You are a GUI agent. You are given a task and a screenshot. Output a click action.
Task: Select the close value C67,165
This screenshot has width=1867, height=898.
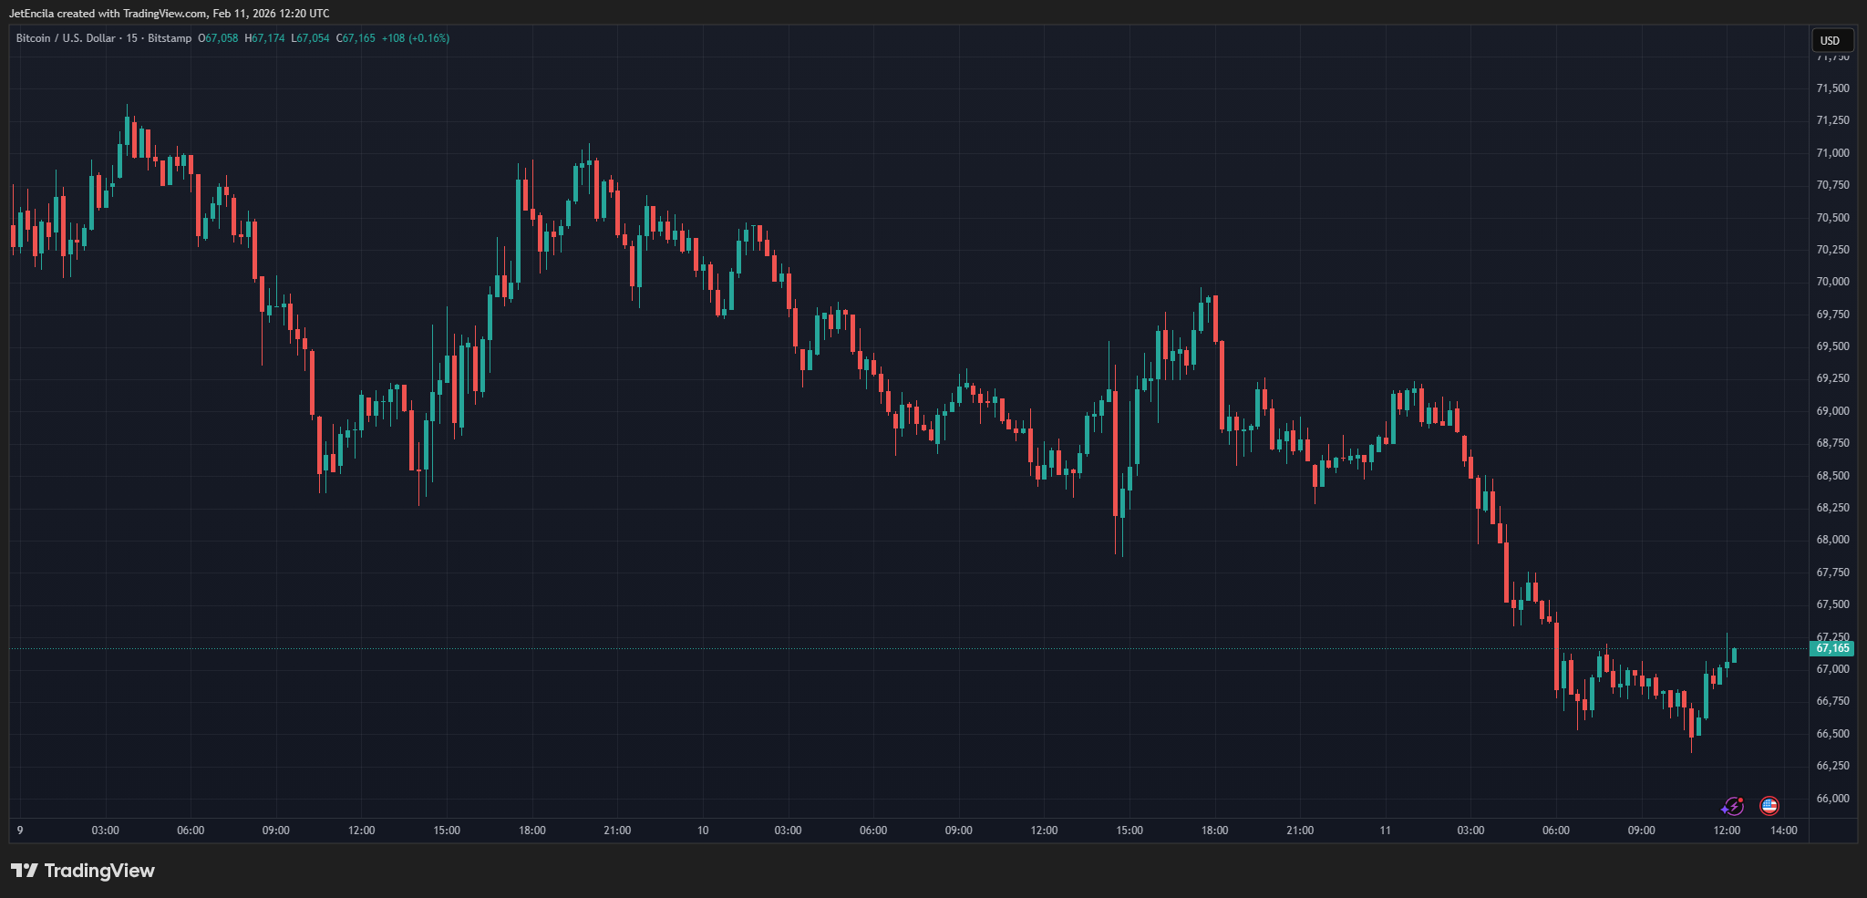coord(356,38)
